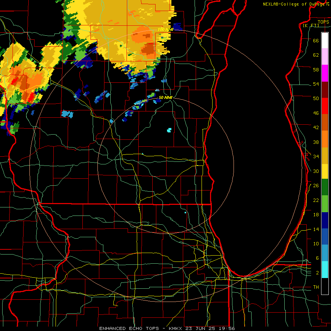Click the legend value "58"

[316, 70]
